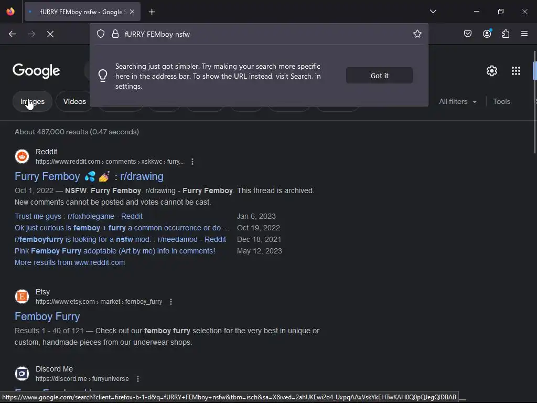Viewport: 537px width, 403px height.
Task: Go back to previous page
Action: pyautogui.click(x=13, y=34)
